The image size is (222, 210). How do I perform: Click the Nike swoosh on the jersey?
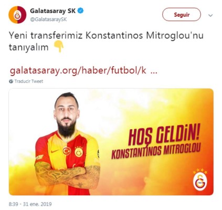[55, 151]
